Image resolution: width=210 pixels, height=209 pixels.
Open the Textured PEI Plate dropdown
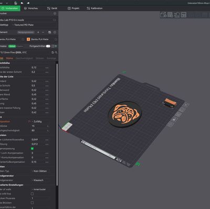coord(24,25)
